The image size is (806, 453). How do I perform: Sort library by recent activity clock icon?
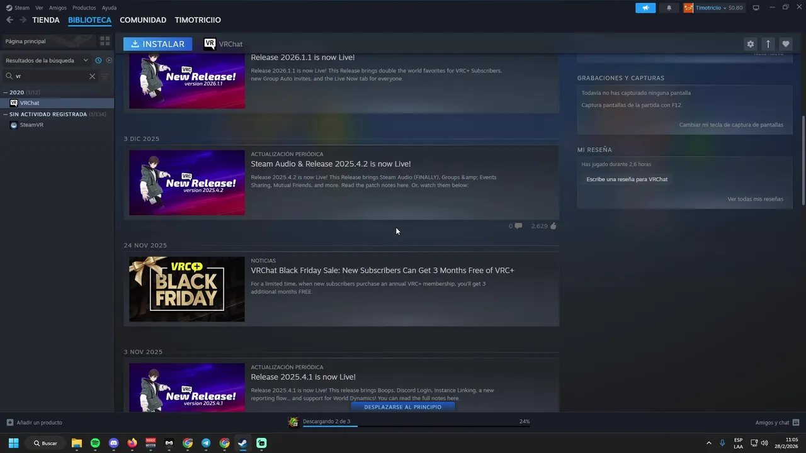coord(98,60)
